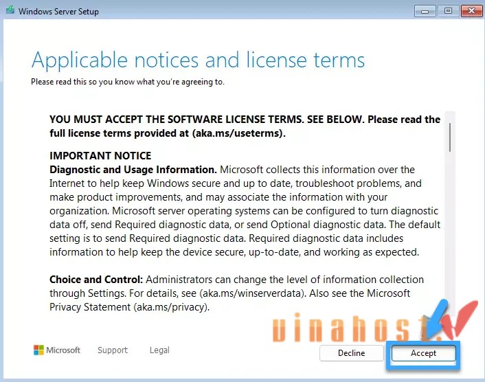
Task: Click the Windows Server Setup title icon
Action: [x=10, y=10]
